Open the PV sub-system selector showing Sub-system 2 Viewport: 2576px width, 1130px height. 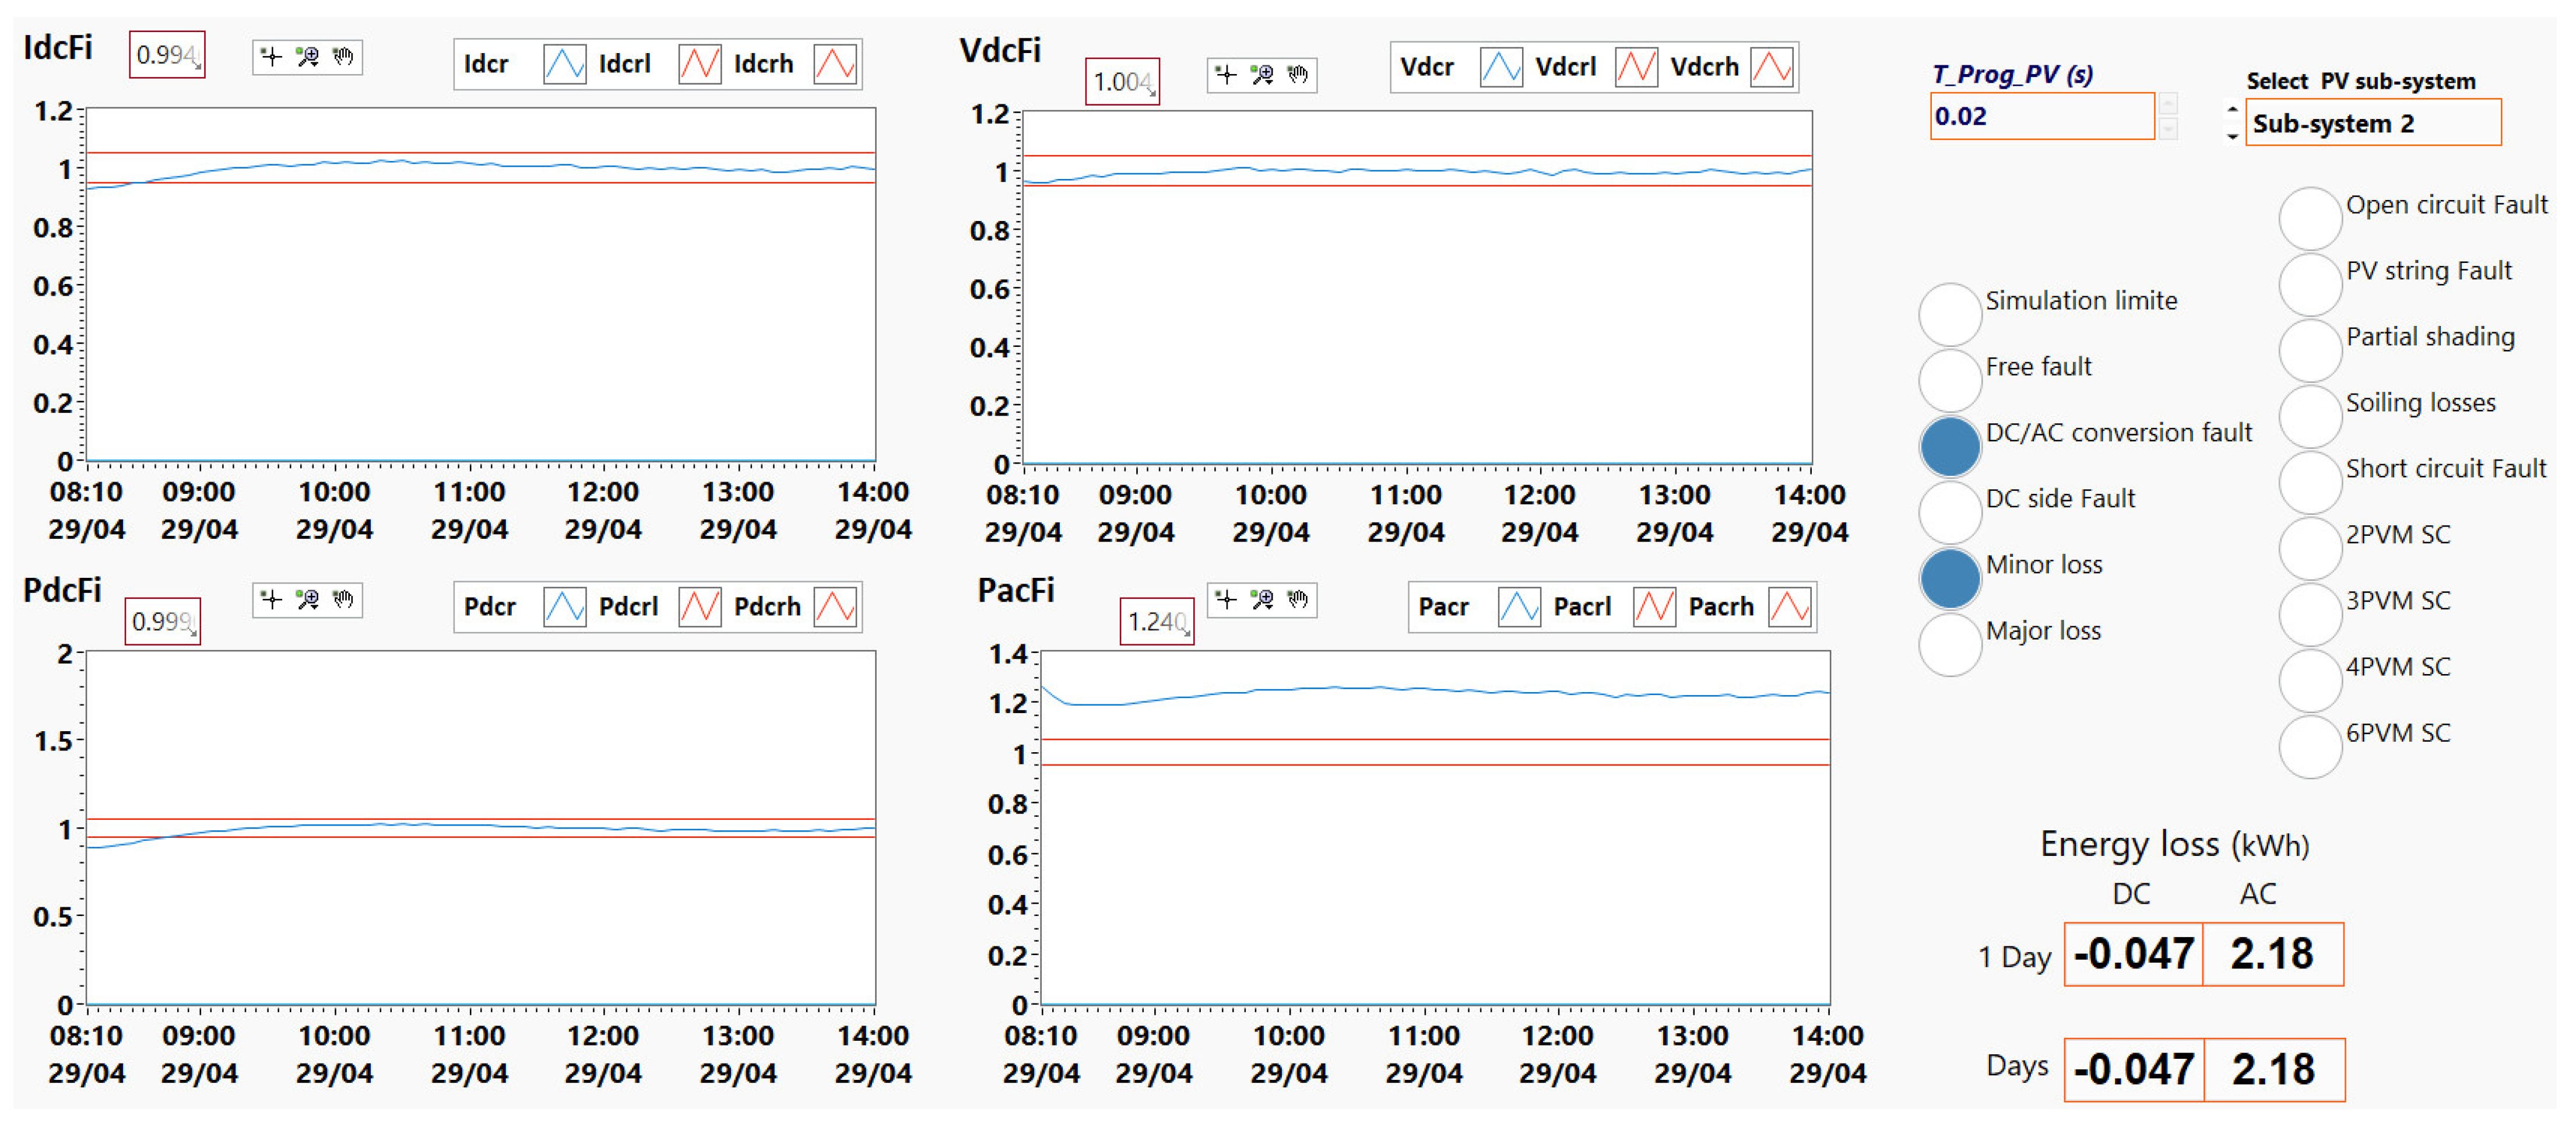tap(2372, 123)
